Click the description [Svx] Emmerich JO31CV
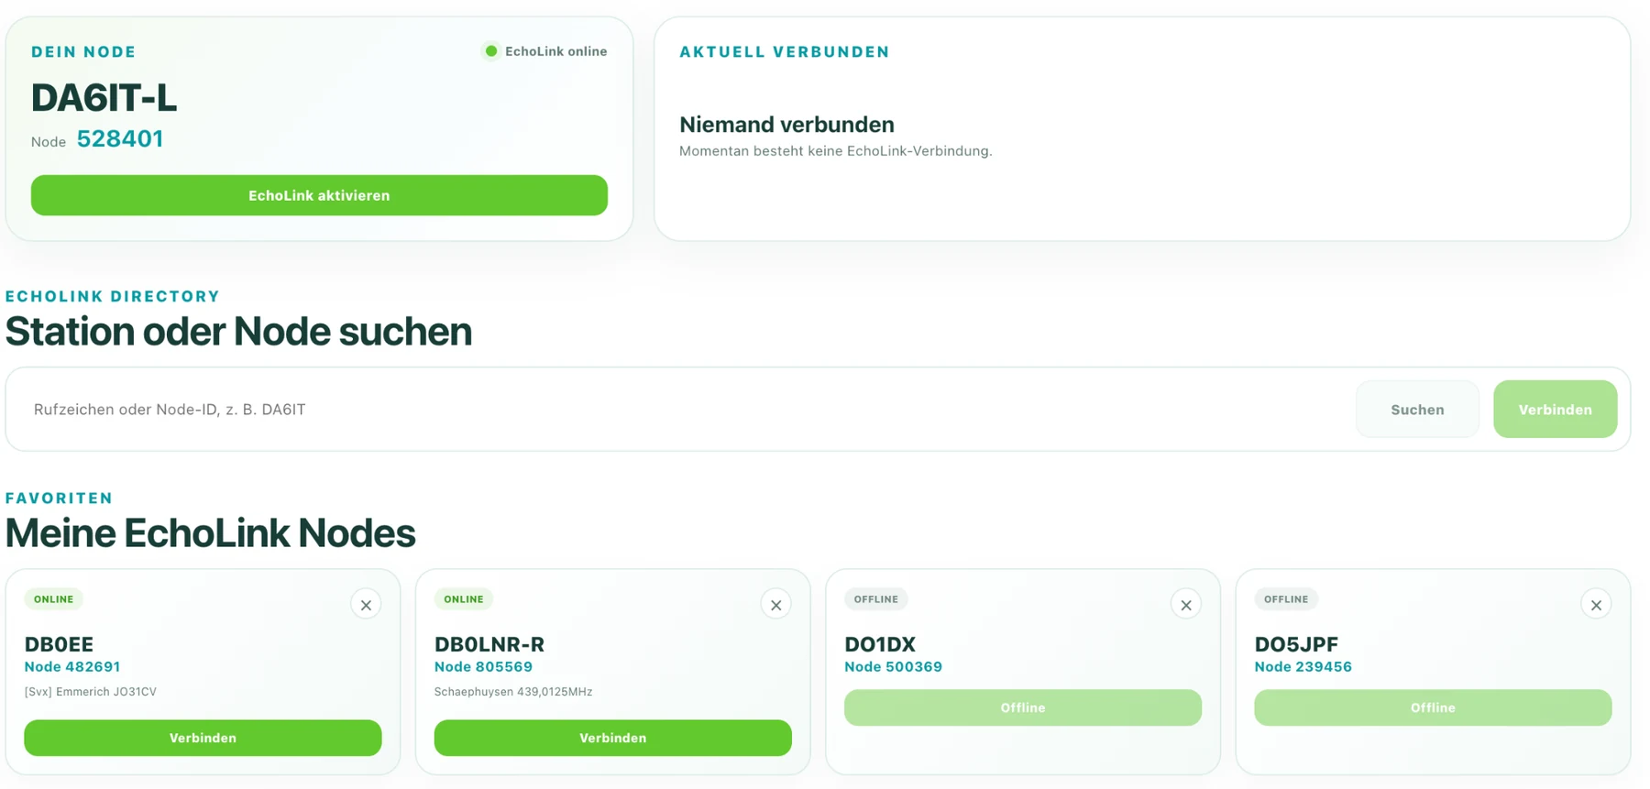The height and width of the screenshot is (789, 1650). pyautogui.click(x=91, y=692)
